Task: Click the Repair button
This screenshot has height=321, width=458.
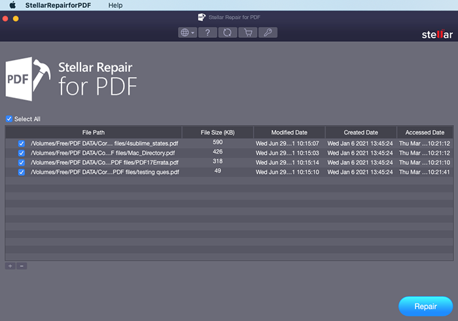Action: point(425,307)
